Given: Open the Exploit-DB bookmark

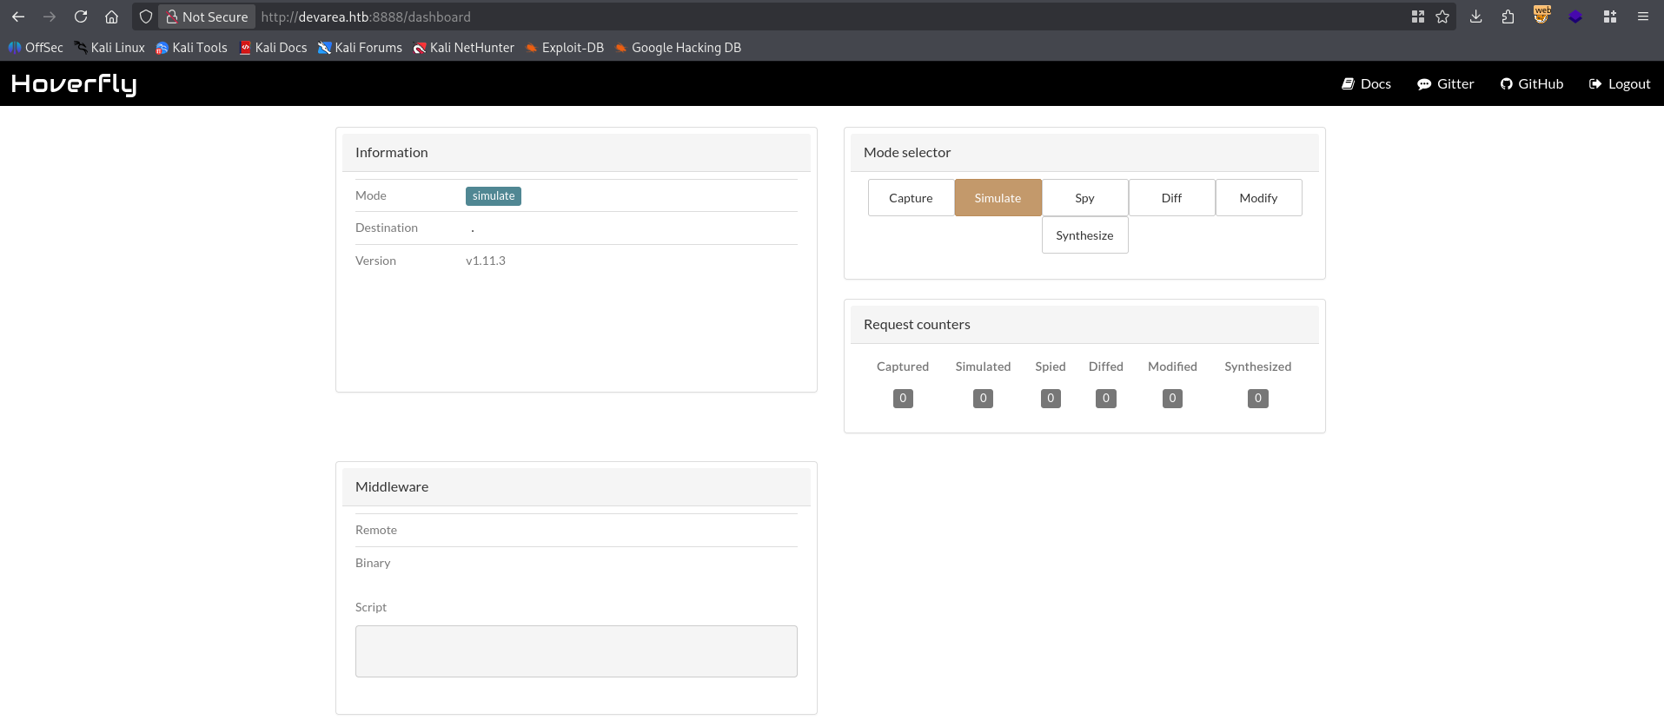Looking at the screenshot, I should coord(565,48).
